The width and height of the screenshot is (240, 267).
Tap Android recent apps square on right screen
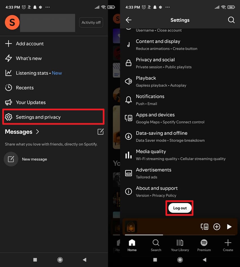tap(155, 260)
